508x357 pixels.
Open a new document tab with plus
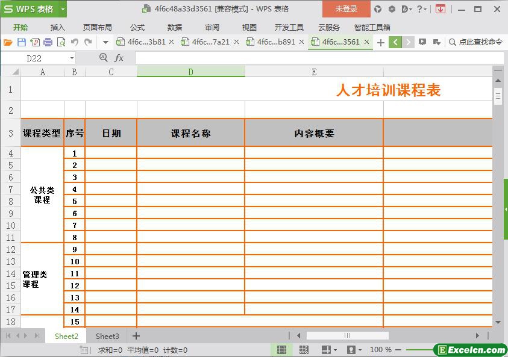click(380, 42)
